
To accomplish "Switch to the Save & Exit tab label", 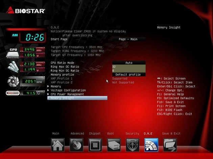I will pyautogui.click(x=171, y=133).
